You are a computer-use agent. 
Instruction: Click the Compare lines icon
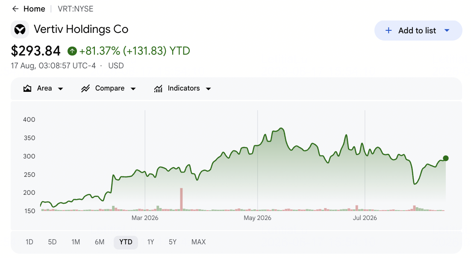coord(85,88)
